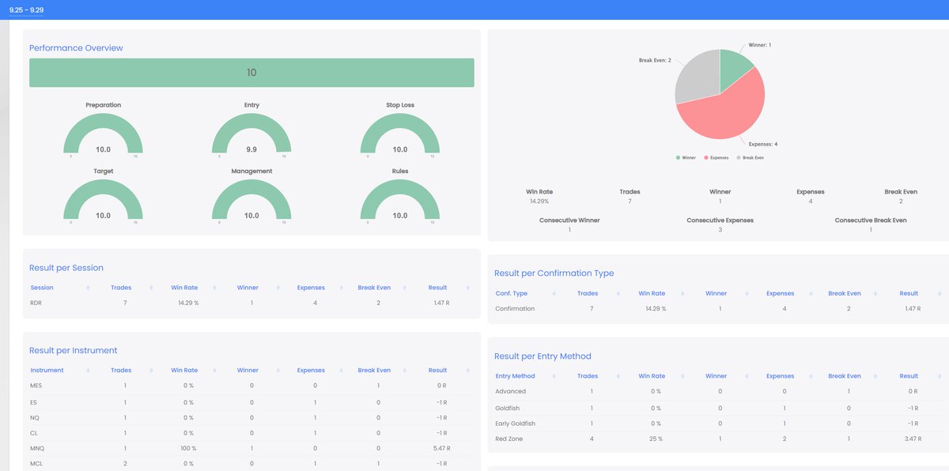Click Winner sort arrows in Result per Instrument table
949x471 pixels.
click(277, 370)
